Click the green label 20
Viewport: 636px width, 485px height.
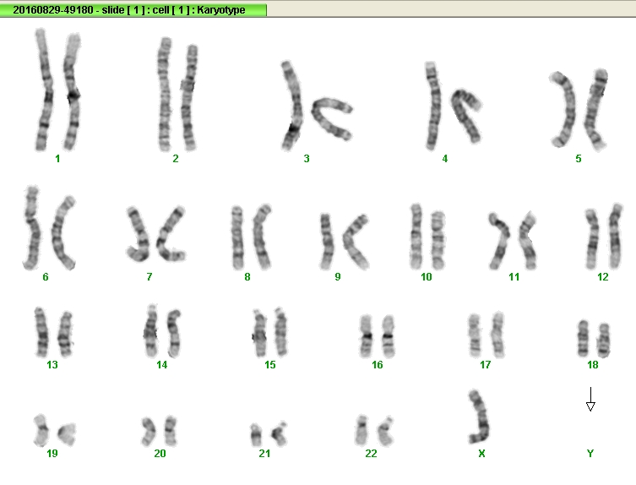tap(160, 454)
